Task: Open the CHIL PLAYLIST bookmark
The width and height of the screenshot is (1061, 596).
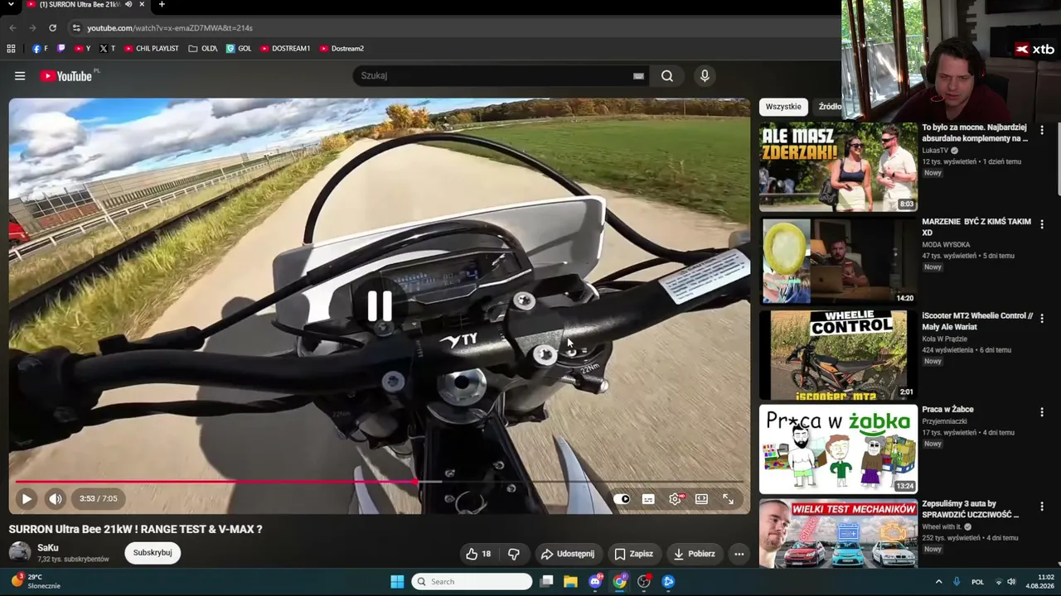Action: (152, 49)
